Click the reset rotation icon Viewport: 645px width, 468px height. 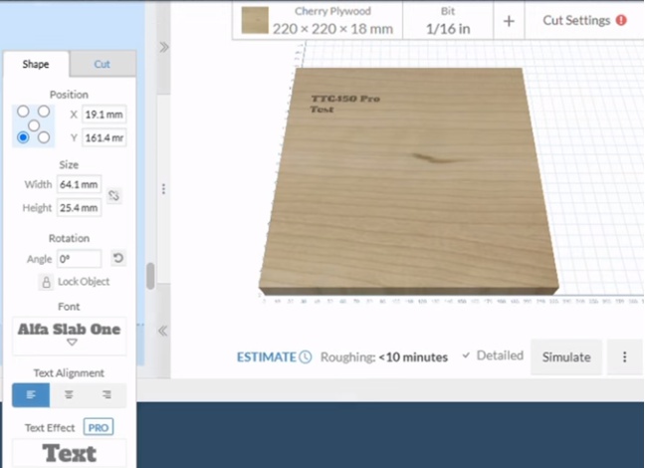118,258
